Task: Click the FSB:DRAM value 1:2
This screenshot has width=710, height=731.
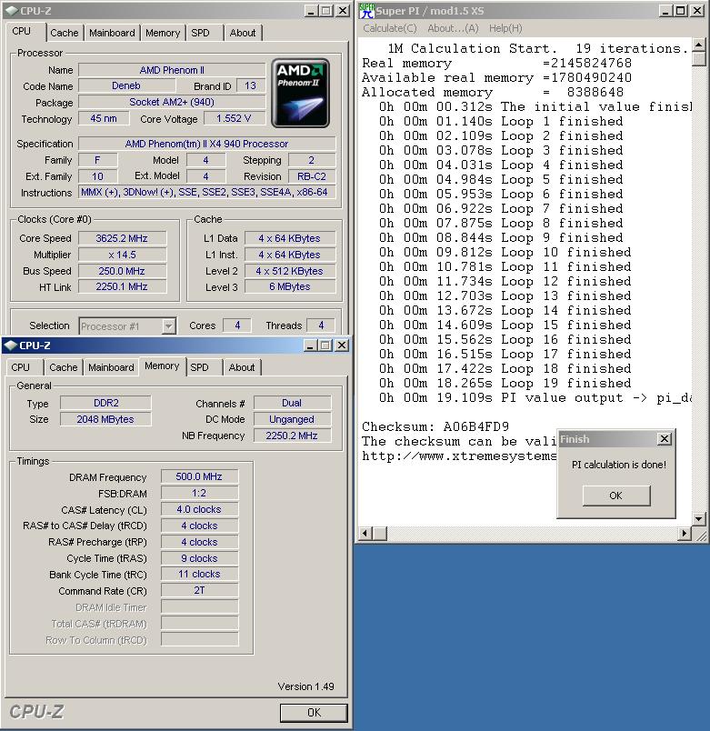Action: coord(199,493)
